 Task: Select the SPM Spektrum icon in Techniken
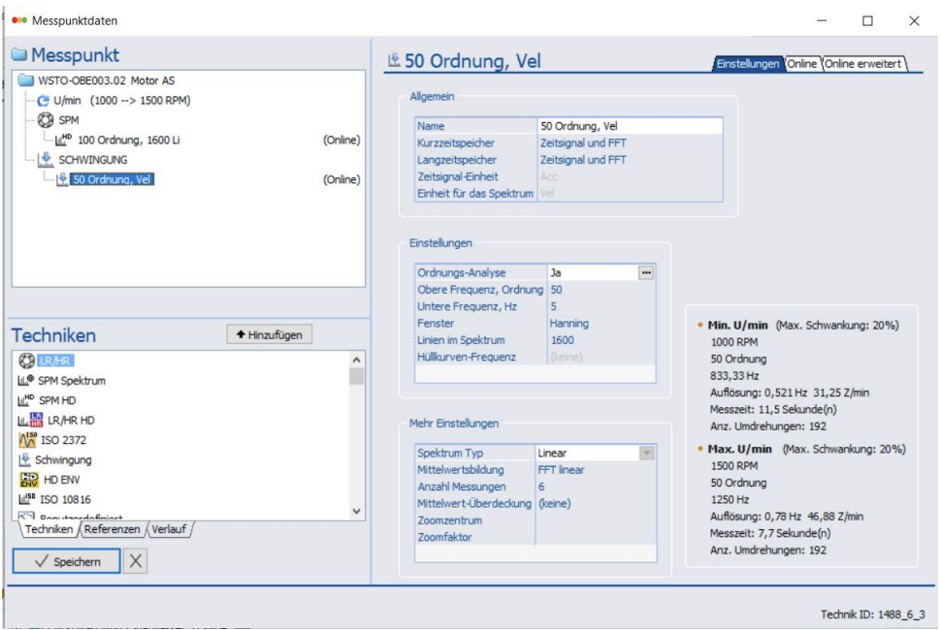[27, 381]
